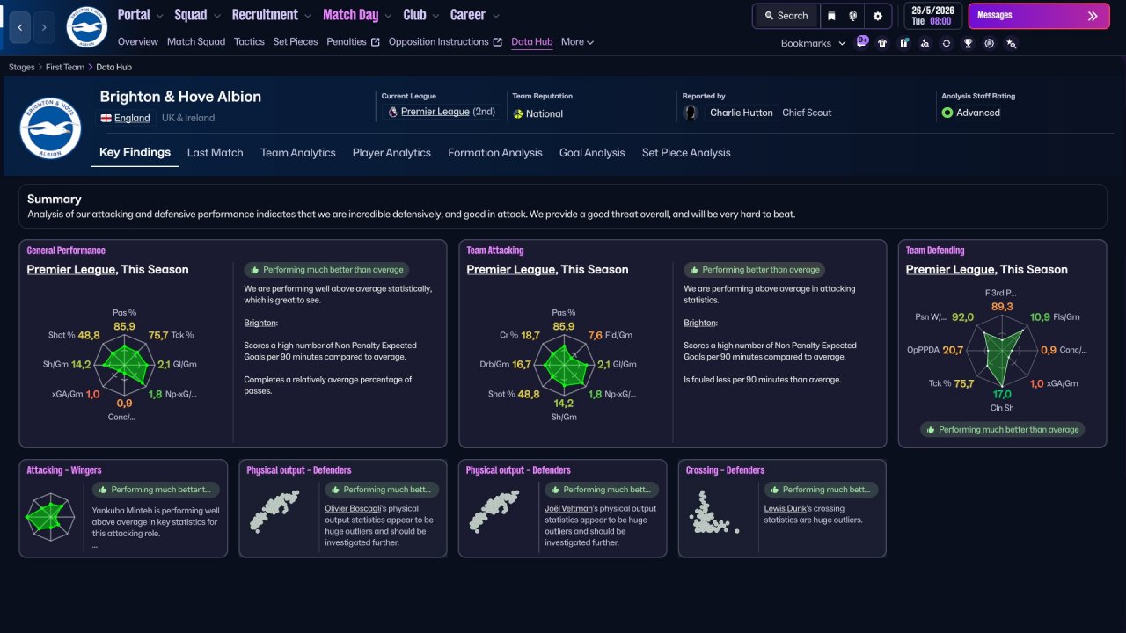1126x633 pixels.
Task: Select the Set Piece Analysis tab
Action: point(686,153)
